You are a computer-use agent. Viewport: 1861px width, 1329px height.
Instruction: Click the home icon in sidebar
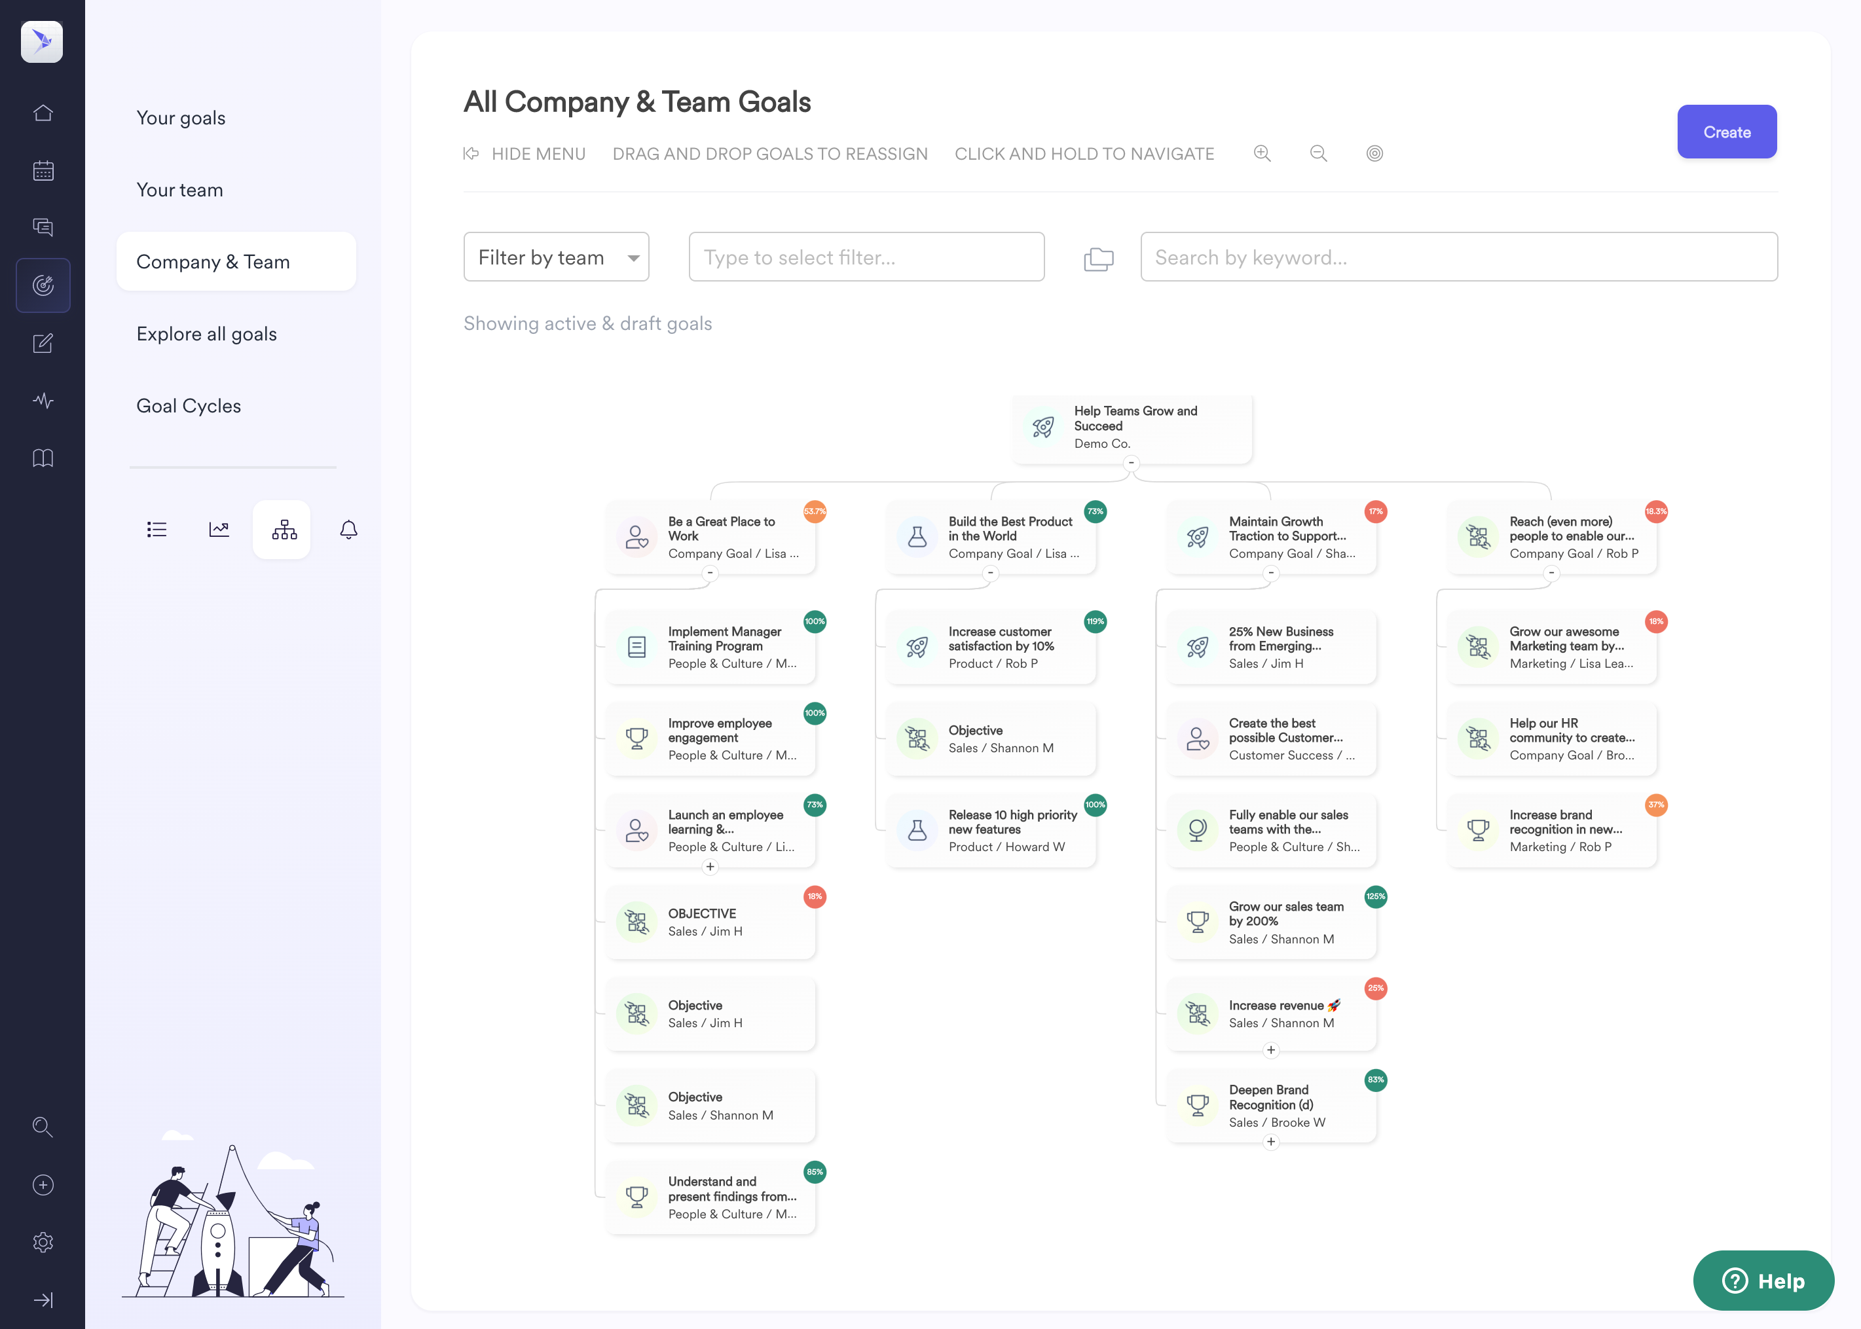pos(43,112)
